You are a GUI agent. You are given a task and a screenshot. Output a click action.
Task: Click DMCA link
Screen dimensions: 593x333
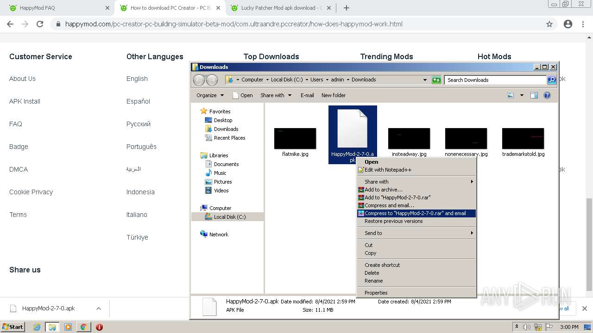(x=19, y=169)
